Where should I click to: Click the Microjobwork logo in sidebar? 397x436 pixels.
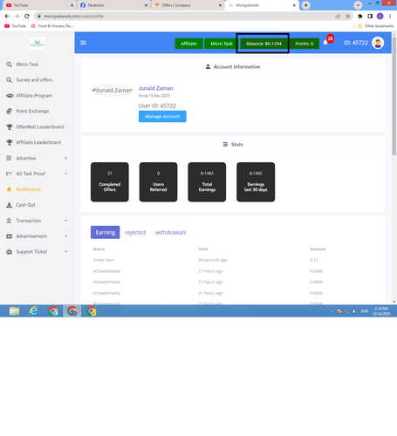click(x=38, y=44)
